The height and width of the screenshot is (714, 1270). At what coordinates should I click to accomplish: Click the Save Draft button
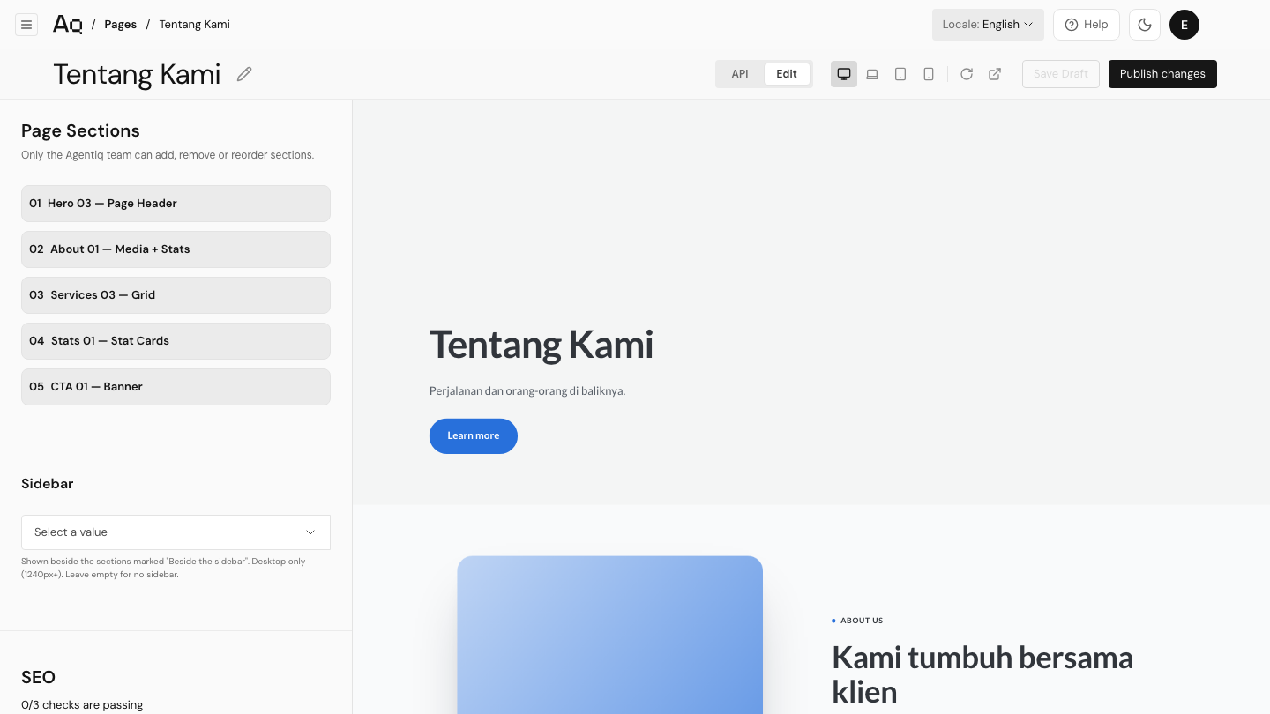pos(1061,74)
